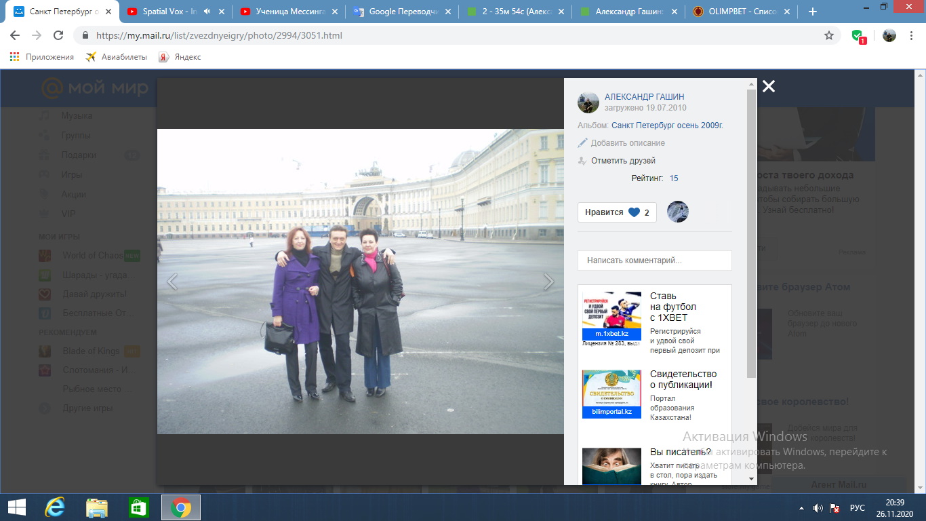Open the Авиабилеты bookmark
The height and width of the screenshot is (521, 926).
point(117,57)
